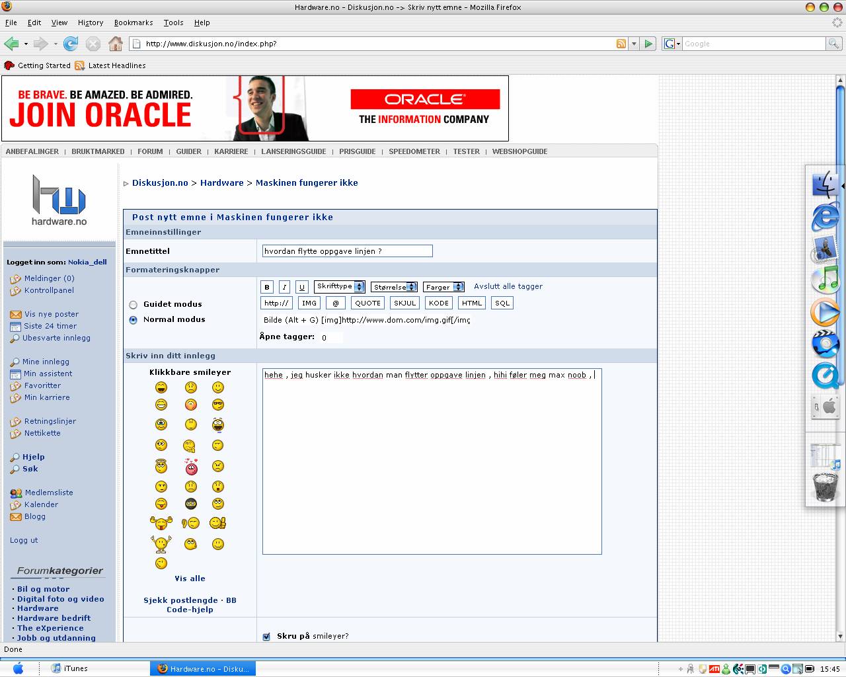The height and width of the screenshot is (677, 846).
Task: Select Guidet modus radio button
Action: pos(133,305)
